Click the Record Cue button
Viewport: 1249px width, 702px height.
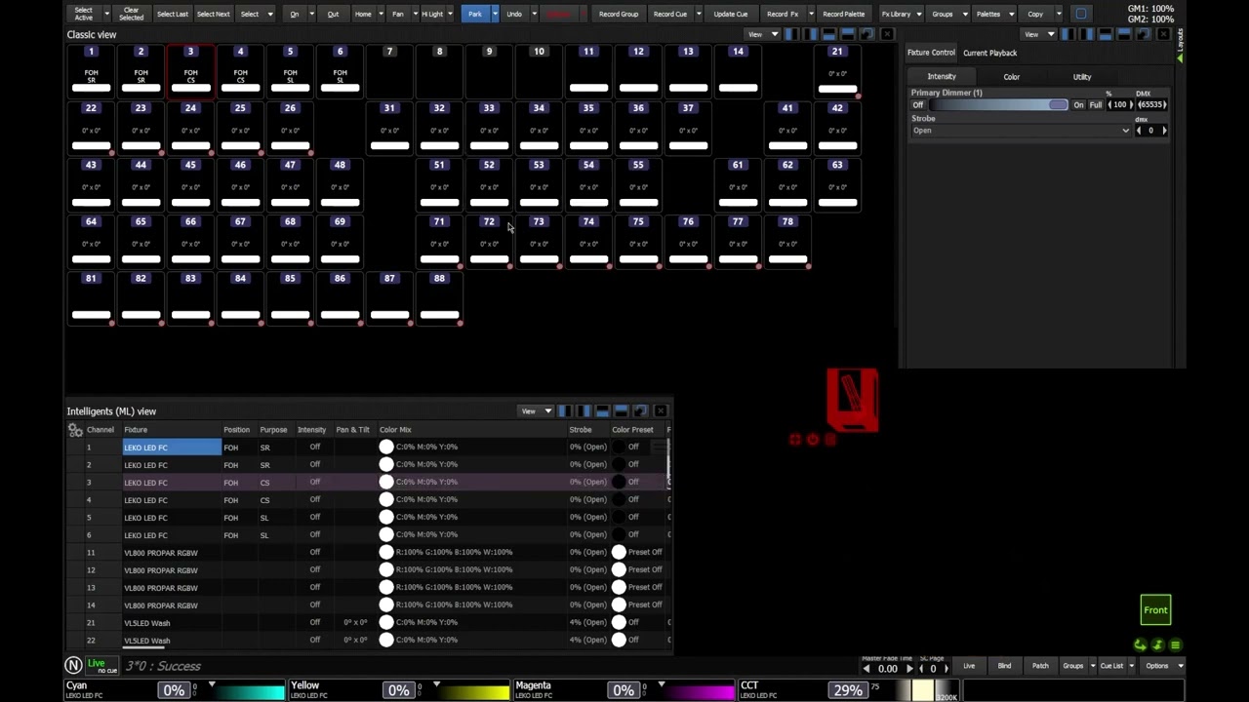tap(669, 14)
